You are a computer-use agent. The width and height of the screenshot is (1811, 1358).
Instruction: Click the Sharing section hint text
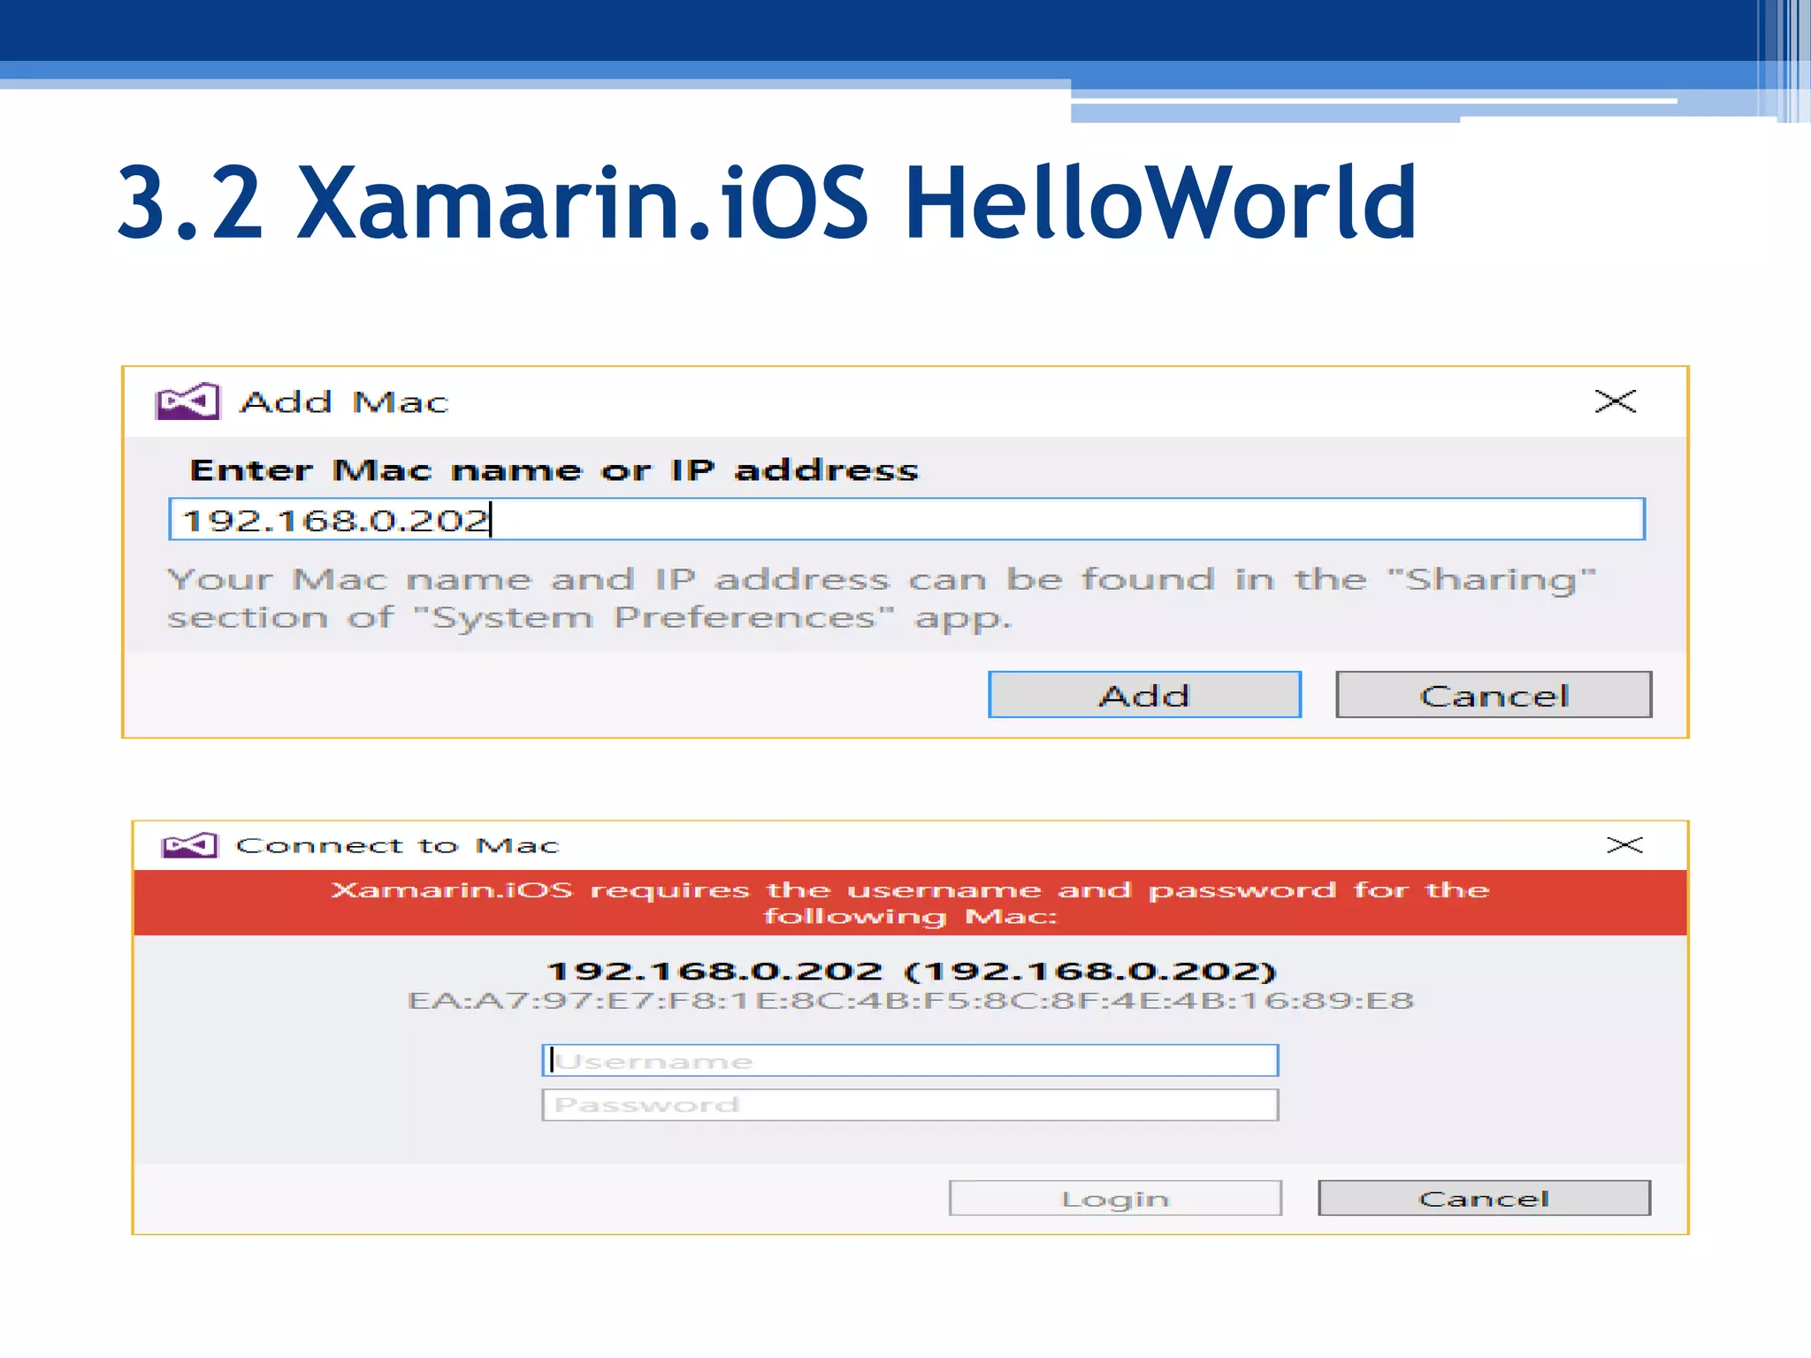point(881,599)
